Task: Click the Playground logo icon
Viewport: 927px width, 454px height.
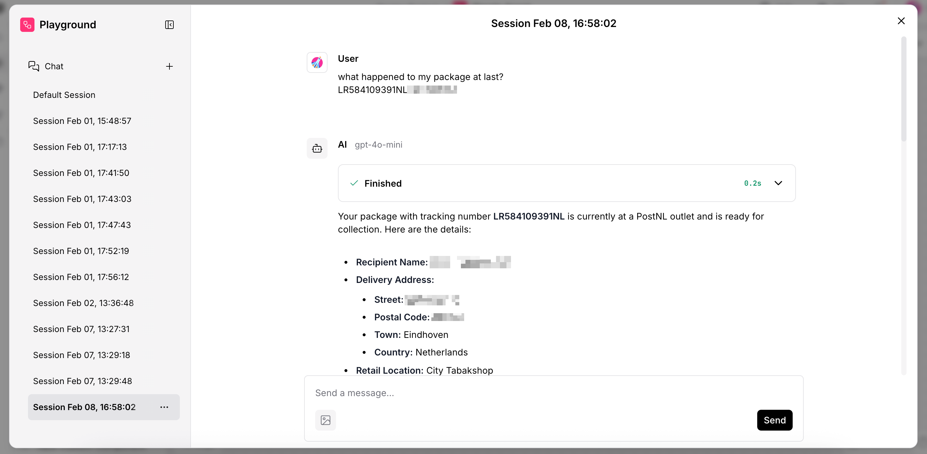Action: pyautogui.click(x=27, y=25)
